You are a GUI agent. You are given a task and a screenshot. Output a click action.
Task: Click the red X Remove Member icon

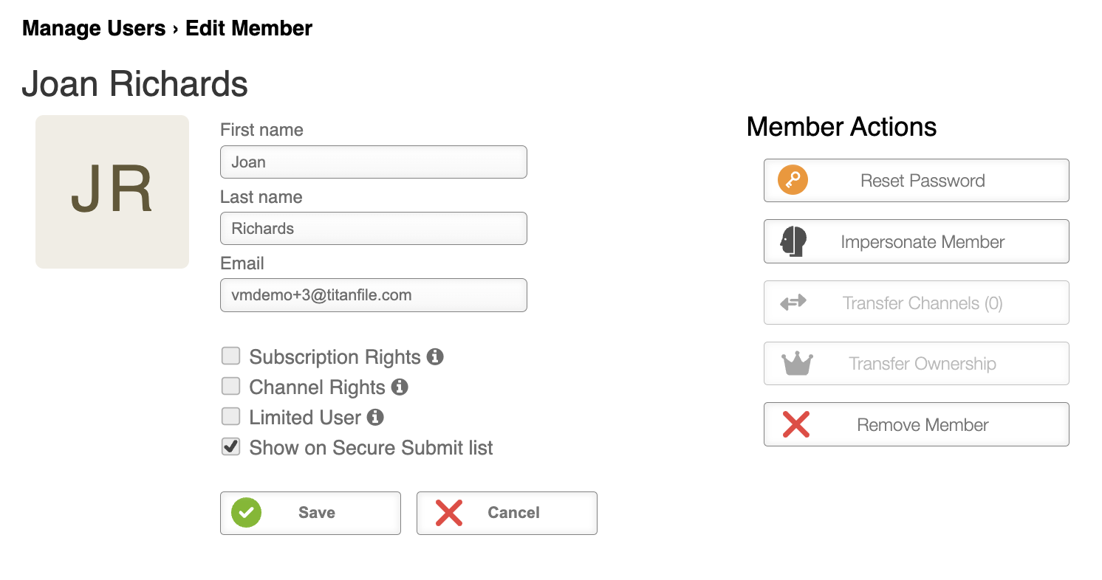point(796,424)
